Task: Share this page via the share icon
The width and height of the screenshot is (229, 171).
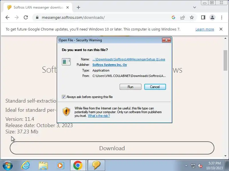Action: click(183, 17)
